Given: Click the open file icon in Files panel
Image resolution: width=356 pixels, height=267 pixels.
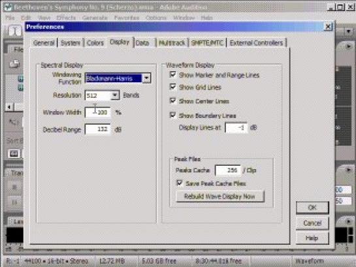Looking at the screenshot, I should [14, 64].
